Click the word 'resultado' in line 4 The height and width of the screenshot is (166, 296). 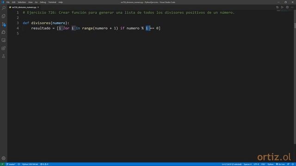41,28
